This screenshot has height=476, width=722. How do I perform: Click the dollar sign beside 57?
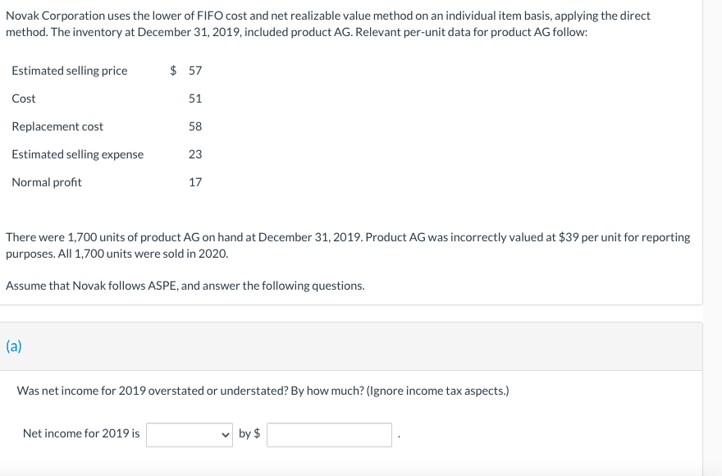(173, 71)
